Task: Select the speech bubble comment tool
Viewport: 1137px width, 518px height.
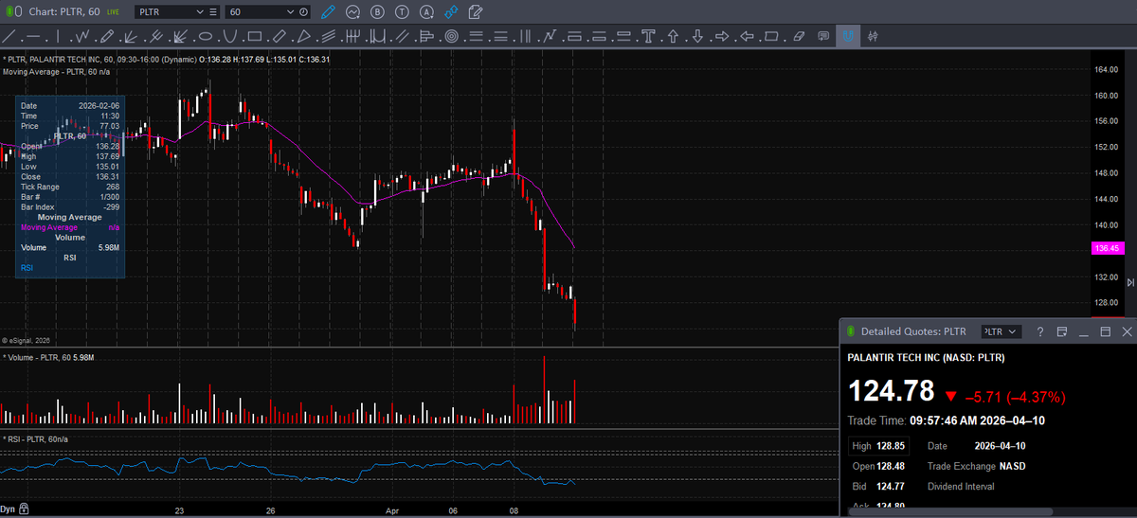Action: (822, 36)
